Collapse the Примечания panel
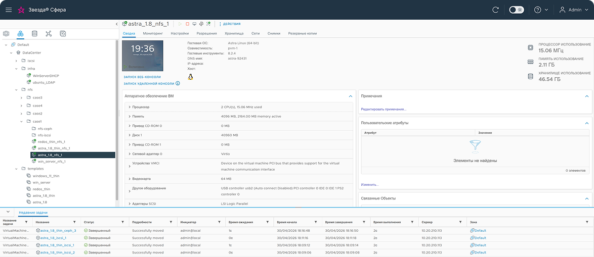 [587, 96]
